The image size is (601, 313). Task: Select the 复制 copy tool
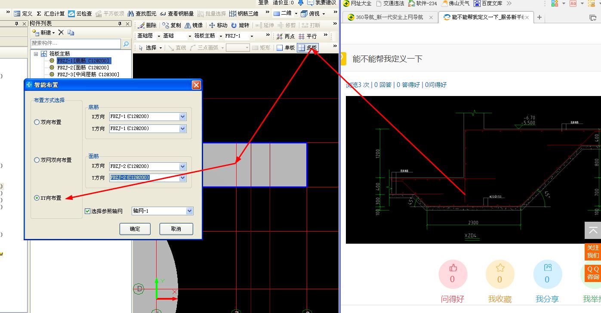click(x=172, y=25)
